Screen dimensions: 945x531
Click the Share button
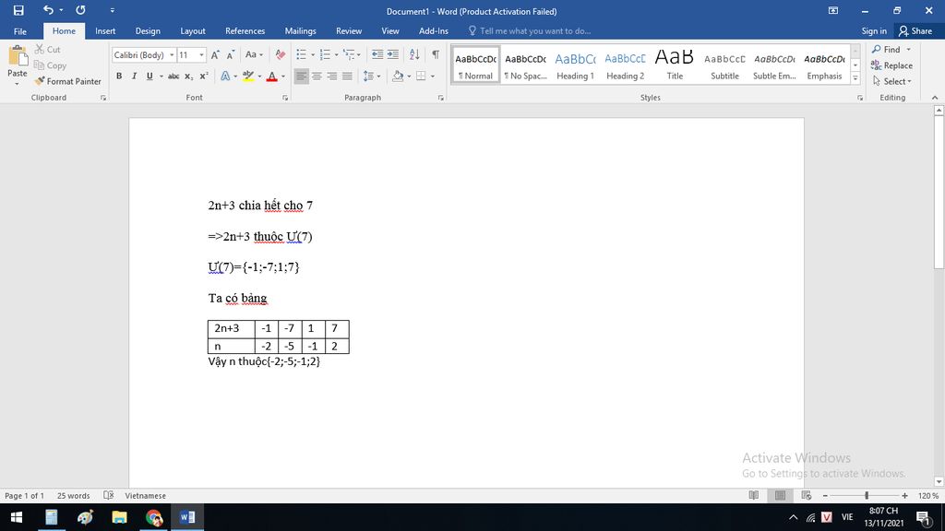(x=915, y=31)
